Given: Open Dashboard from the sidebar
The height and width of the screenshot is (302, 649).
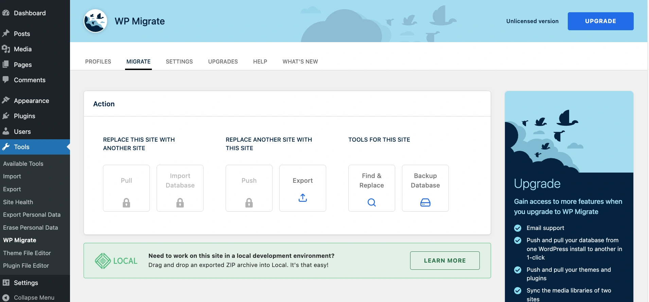Looking at the screenshot, I should click(x=30, y=13).
